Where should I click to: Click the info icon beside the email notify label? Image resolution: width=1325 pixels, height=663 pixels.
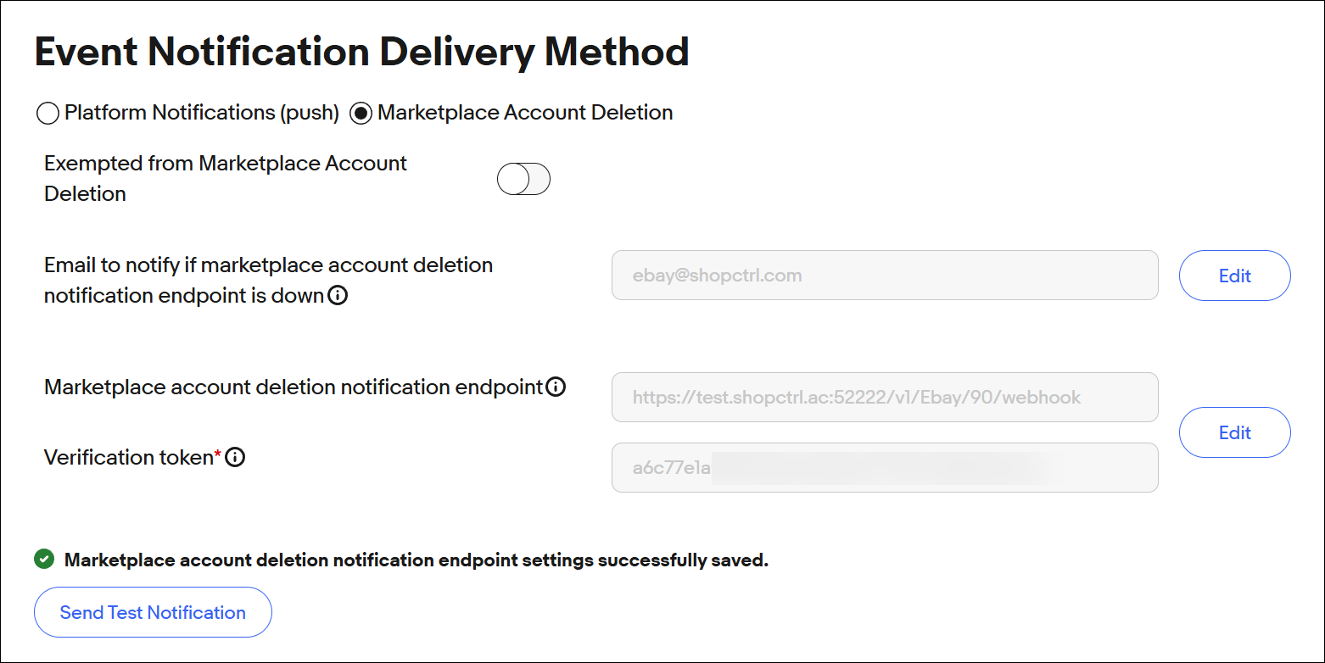tap(338, 296)
